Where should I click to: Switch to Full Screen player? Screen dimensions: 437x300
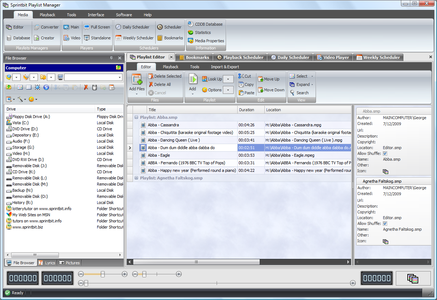click(x=97, y=27)
